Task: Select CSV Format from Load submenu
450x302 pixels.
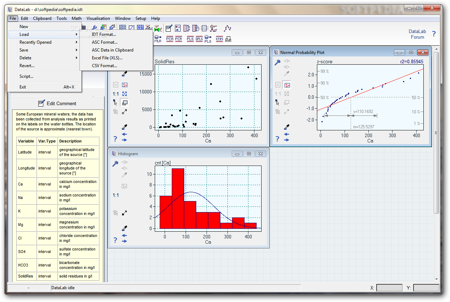Action: [116, 66]
